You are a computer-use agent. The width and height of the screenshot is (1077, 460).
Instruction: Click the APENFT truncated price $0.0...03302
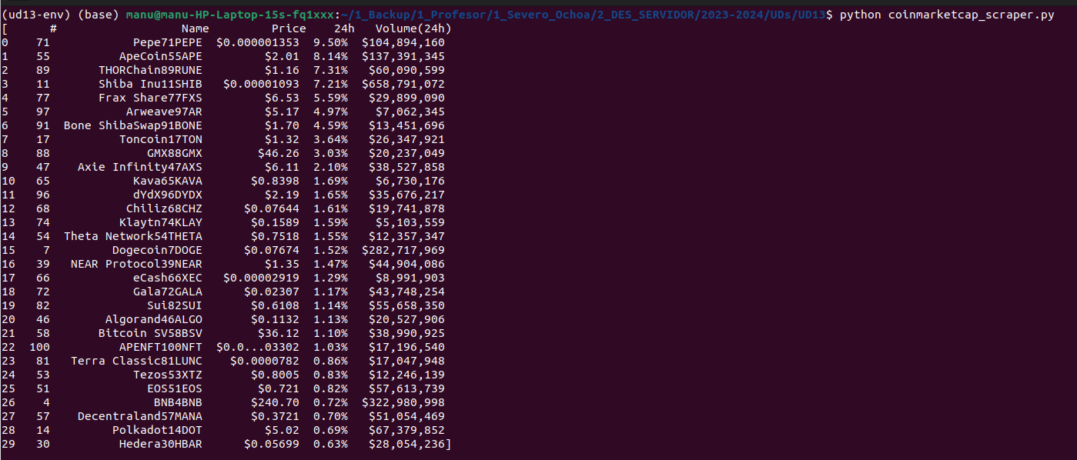point(258,347)
